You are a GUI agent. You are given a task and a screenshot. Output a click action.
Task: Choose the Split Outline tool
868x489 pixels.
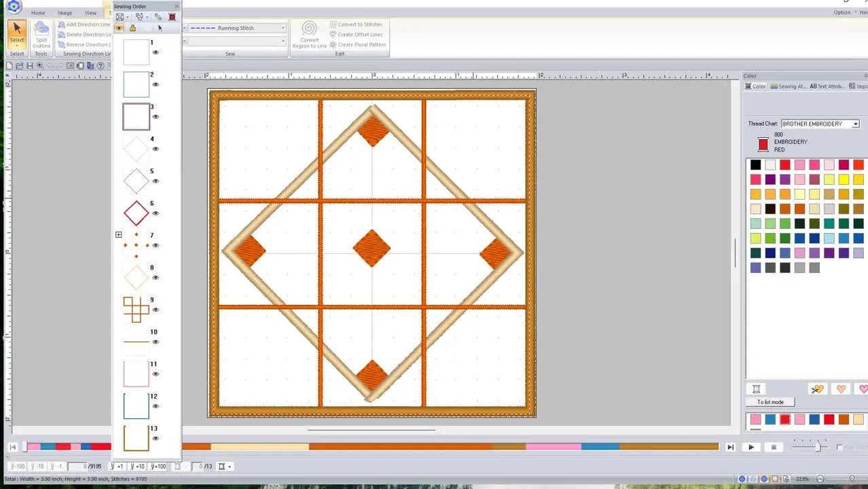pyautogui.click(x=41, y=34)
